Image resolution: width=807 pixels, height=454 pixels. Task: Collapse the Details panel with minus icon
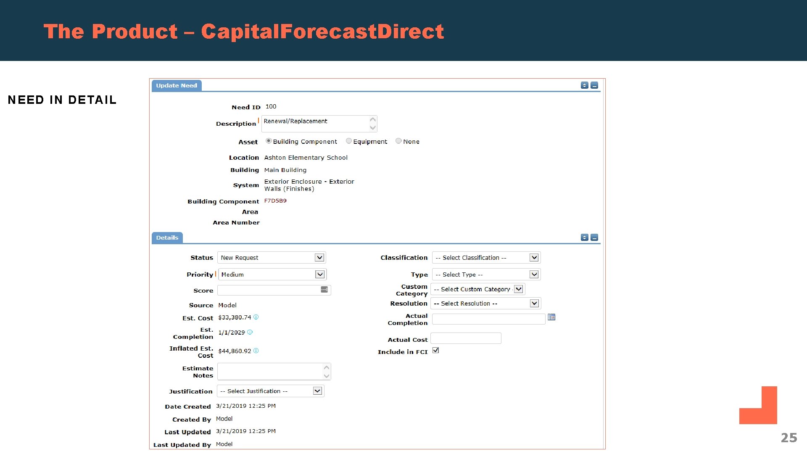(594, 238)
